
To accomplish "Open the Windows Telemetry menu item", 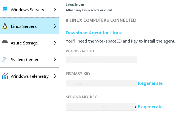I will 30,76.
